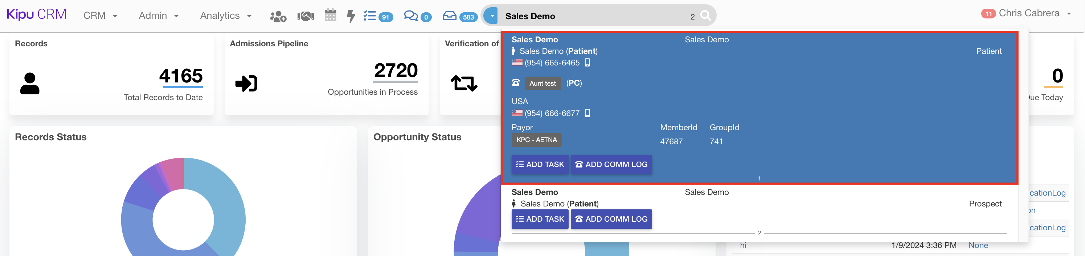Open the CRM menu
Screen dimensions: 1085x256
coord(100,16)
